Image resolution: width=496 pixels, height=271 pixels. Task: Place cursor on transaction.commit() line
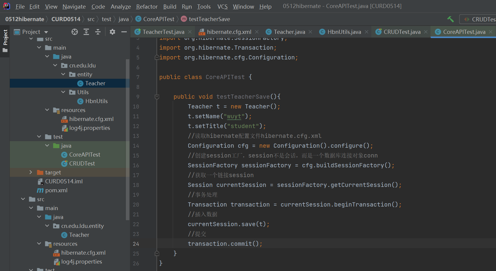[225, 244]
